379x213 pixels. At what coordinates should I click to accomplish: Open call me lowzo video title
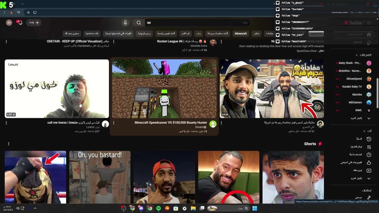[73, 122]
